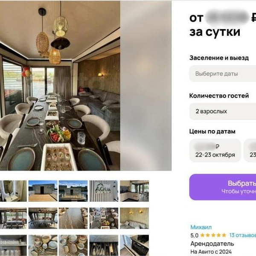
Task: Open the main dining table photo
Action: (60, 86)
